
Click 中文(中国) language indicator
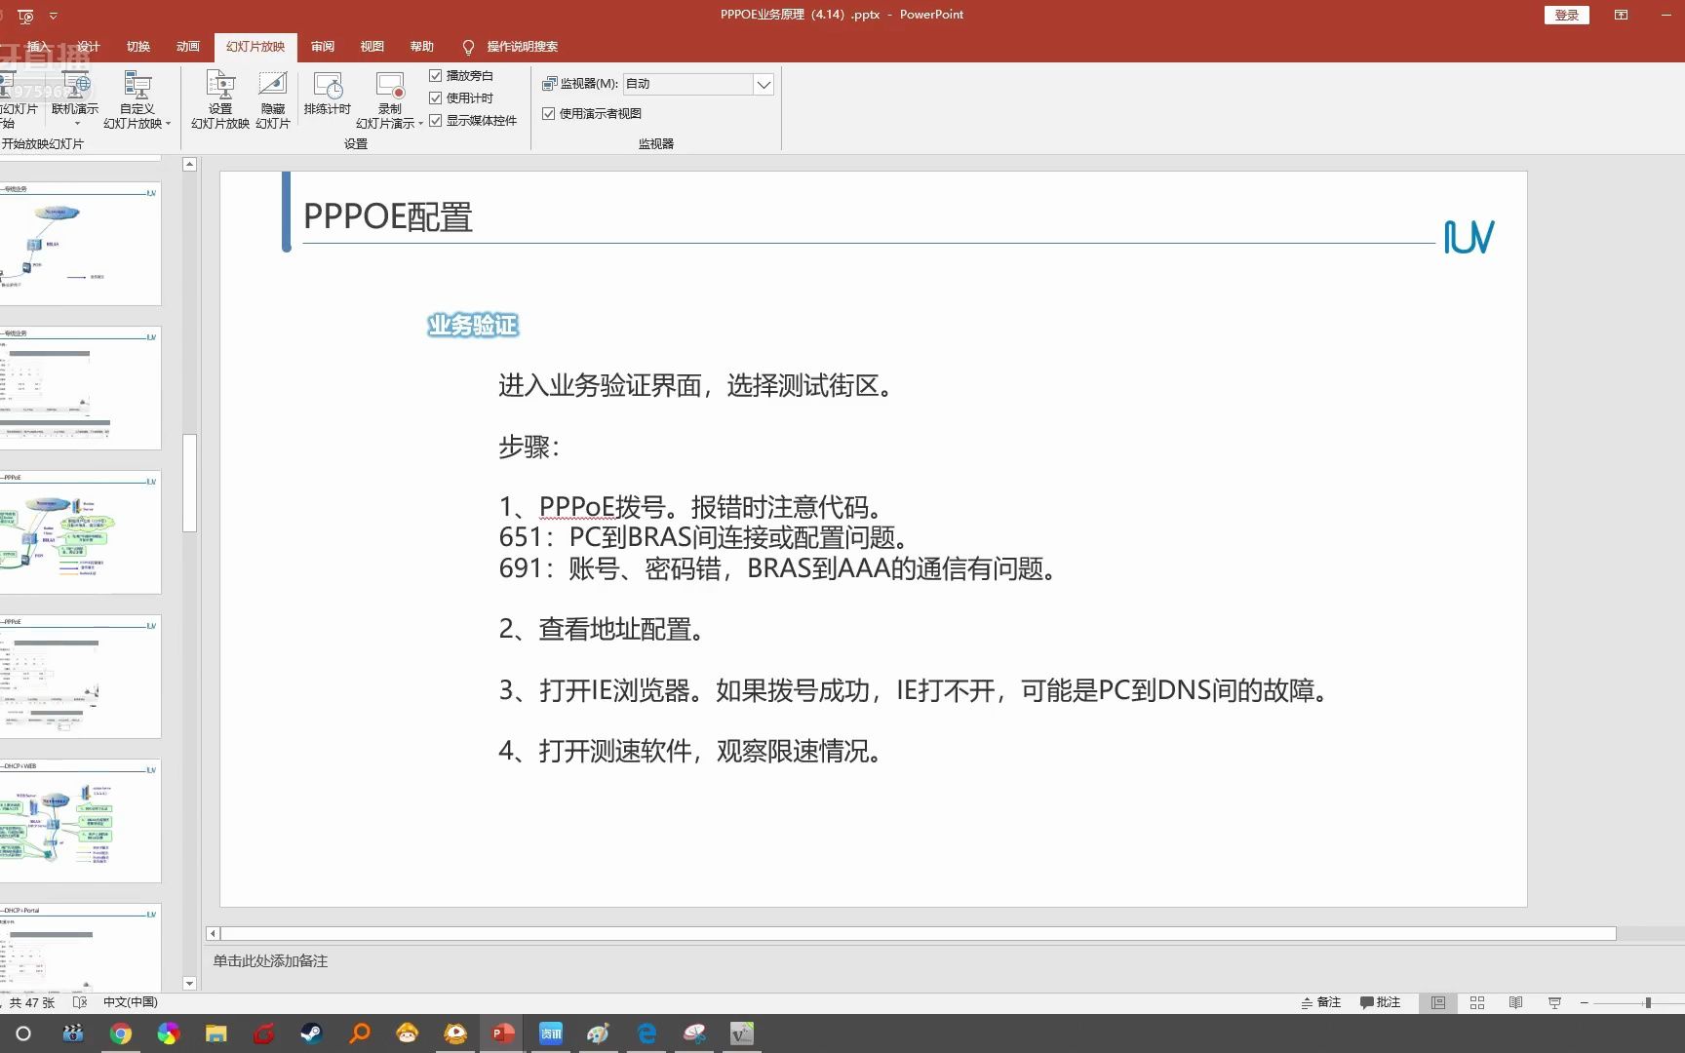click(x=131, y=1002)
